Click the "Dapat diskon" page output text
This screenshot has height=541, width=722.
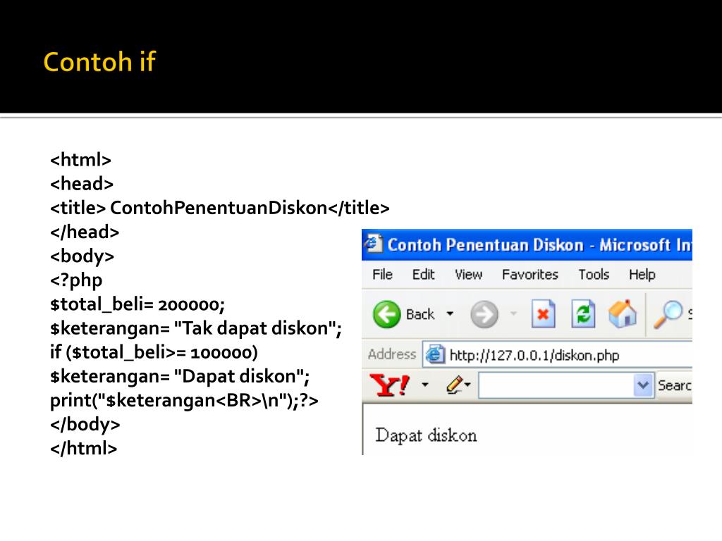click(426, 435)
